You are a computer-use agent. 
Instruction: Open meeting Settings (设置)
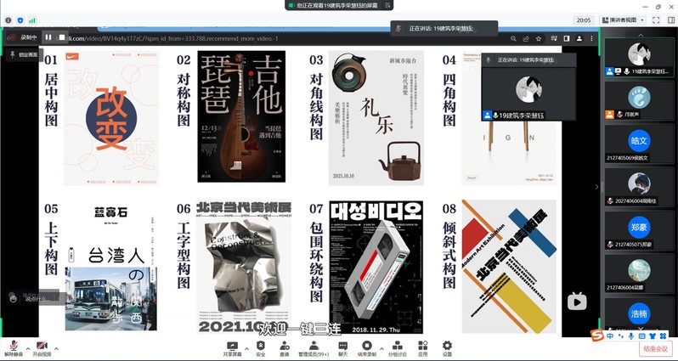(447, 345)
